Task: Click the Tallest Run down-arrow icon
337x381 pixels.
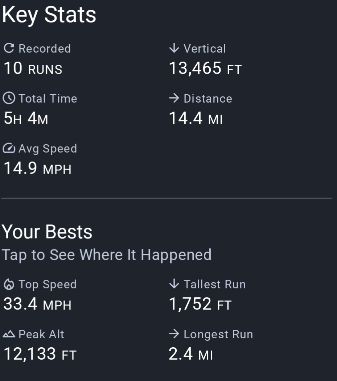Action: tap(174, 284)
